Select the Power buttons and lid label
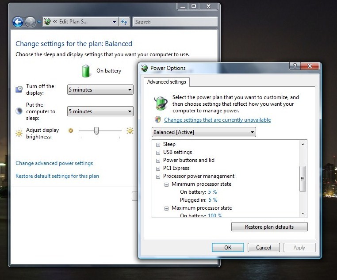 tap(189, 160)
